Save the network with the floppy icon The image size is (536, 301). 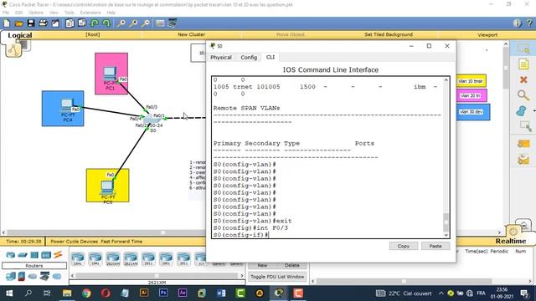31,23
